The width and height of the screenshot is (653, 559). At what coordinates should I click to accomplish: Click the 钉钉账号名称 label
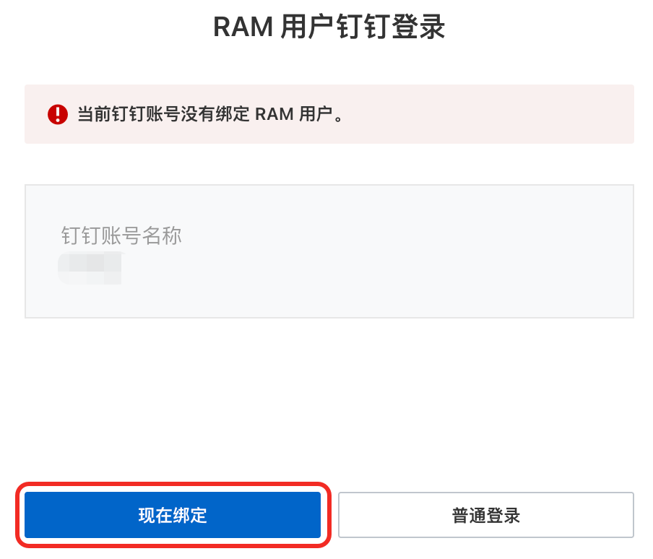click(x=121, y=235)
